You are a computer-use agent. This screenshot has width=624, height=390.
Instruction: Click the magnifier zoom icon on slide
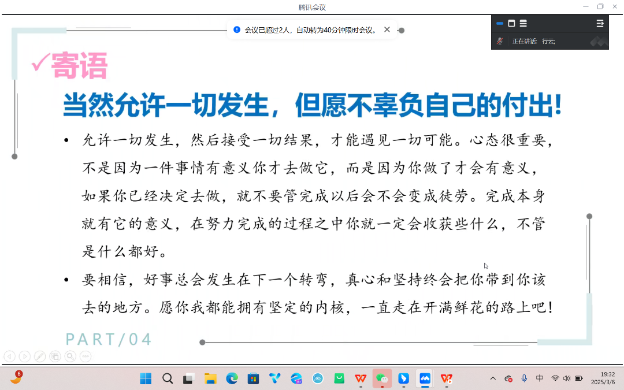tap(70, 356)
